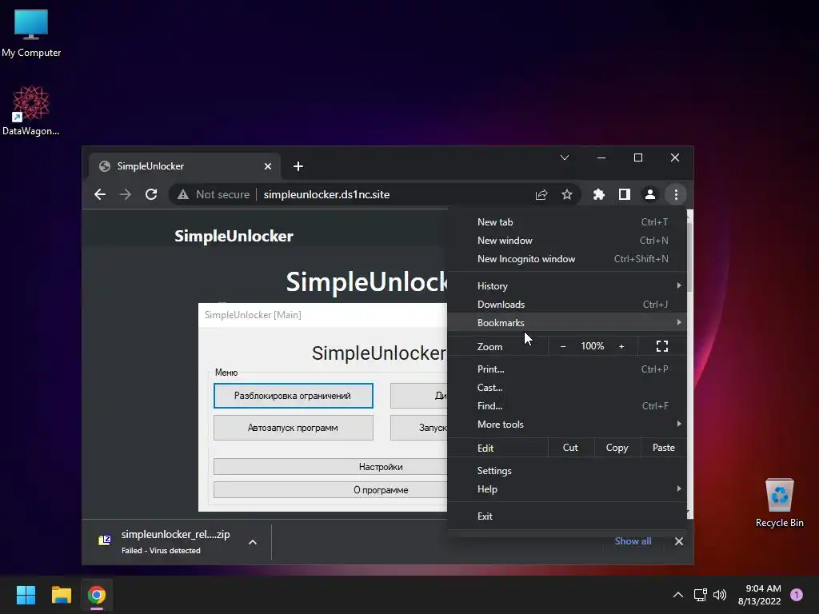The height and width of the screenshot is (614, 819).
Task: Decrease zoom with minus button
Action: click(x=562, y=346)
